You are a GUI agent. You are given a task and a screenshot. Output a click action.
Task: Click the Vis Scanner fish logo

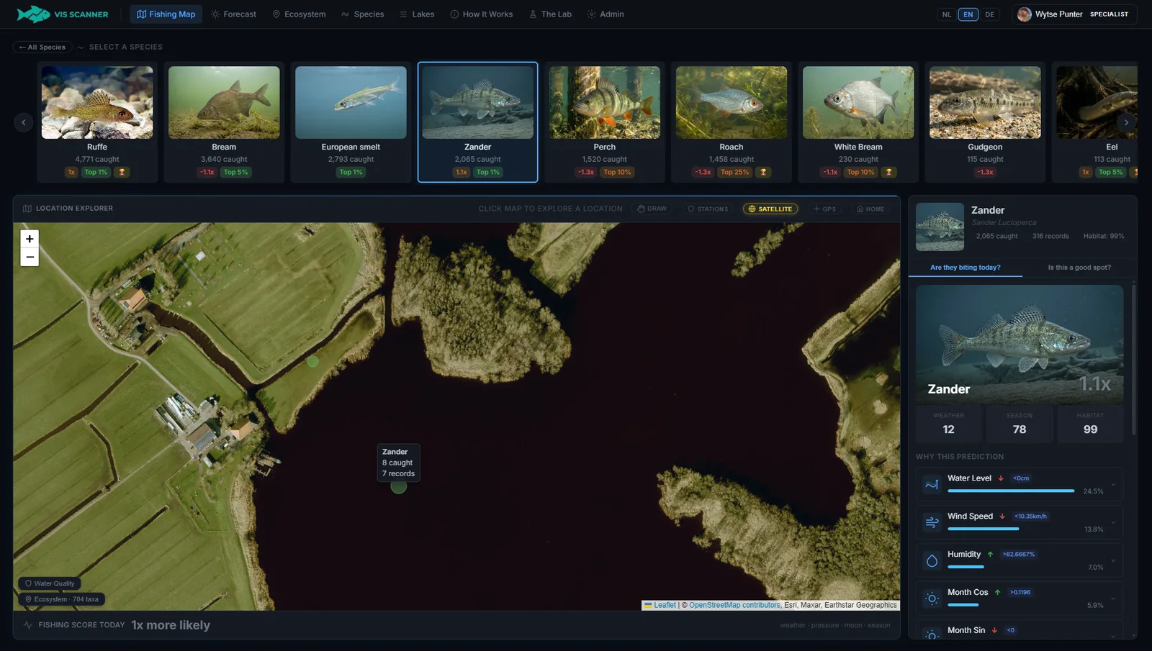pos(33,14)
